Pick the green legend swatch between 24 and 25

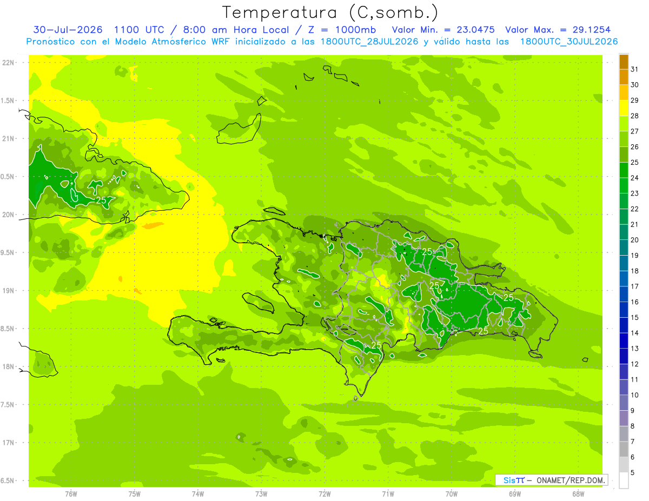coord(624,170)
